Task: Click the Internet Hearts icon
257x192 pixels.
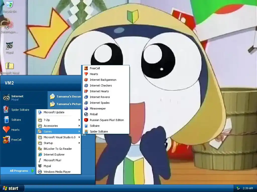Action: [x=86, y=91]
